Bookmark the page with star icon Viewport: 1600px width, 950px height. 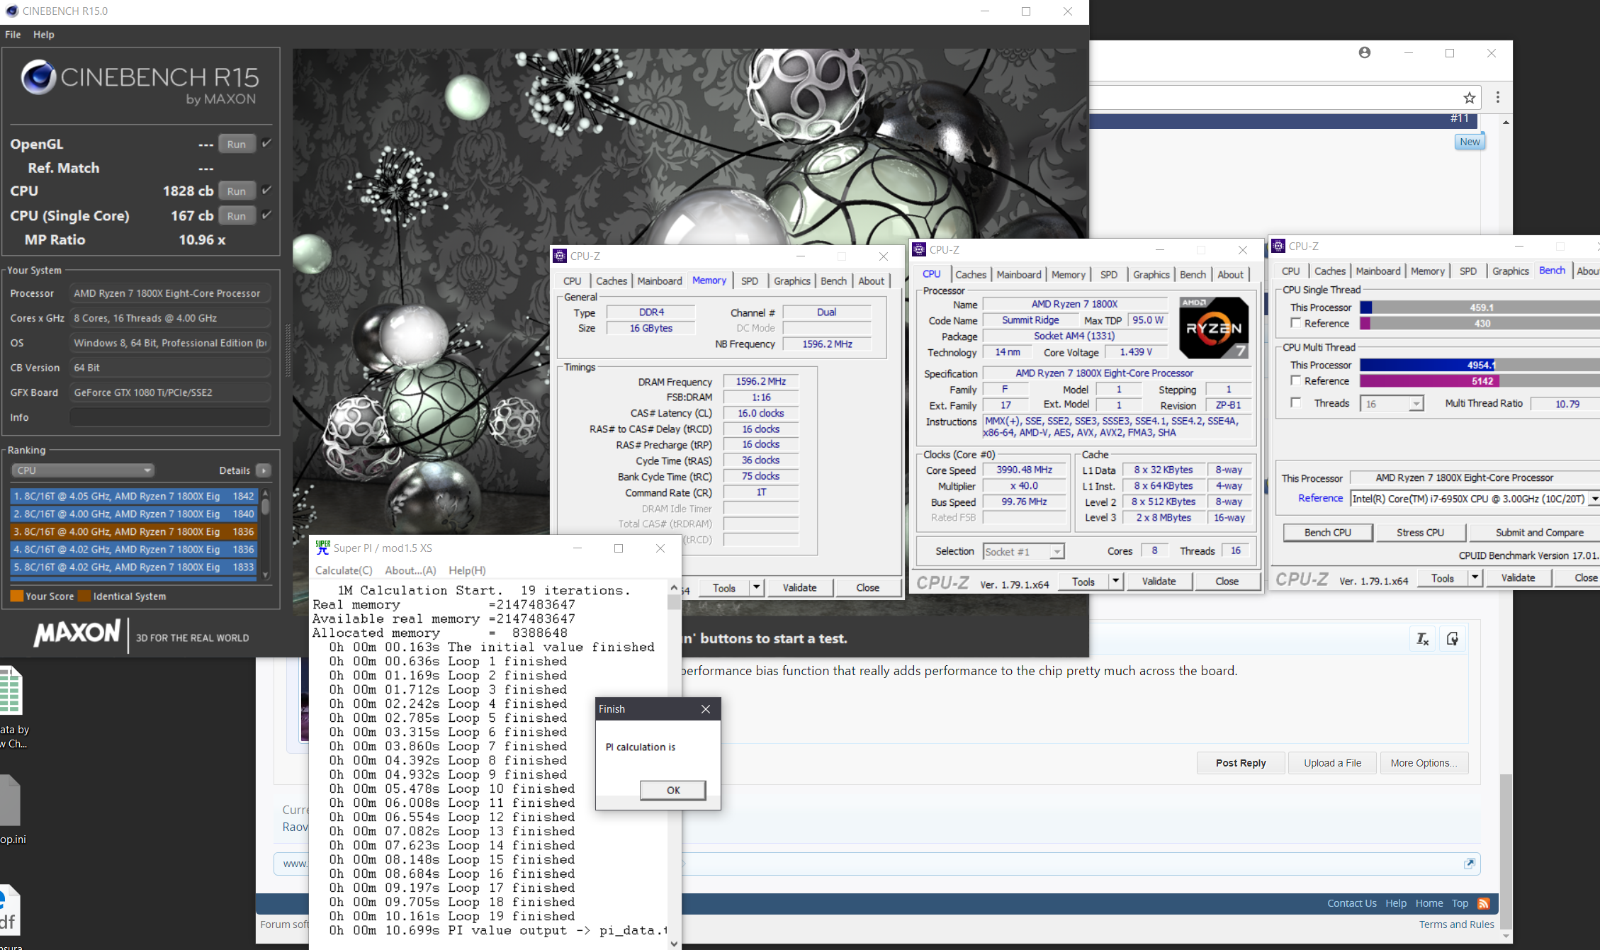1470,98
